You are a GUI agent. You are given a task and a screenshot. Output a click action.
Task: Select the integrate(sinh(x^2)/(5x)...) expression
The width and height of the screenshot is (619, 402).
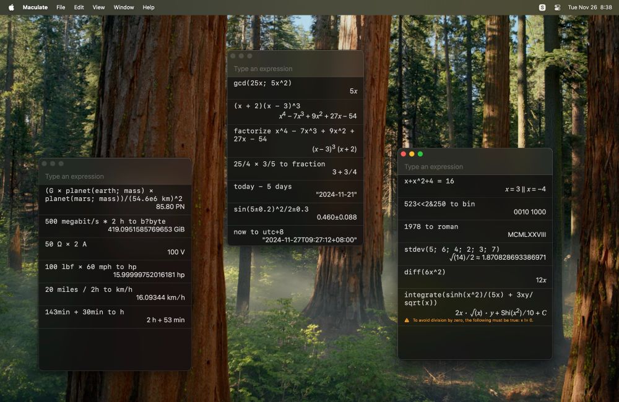point(469,299)
